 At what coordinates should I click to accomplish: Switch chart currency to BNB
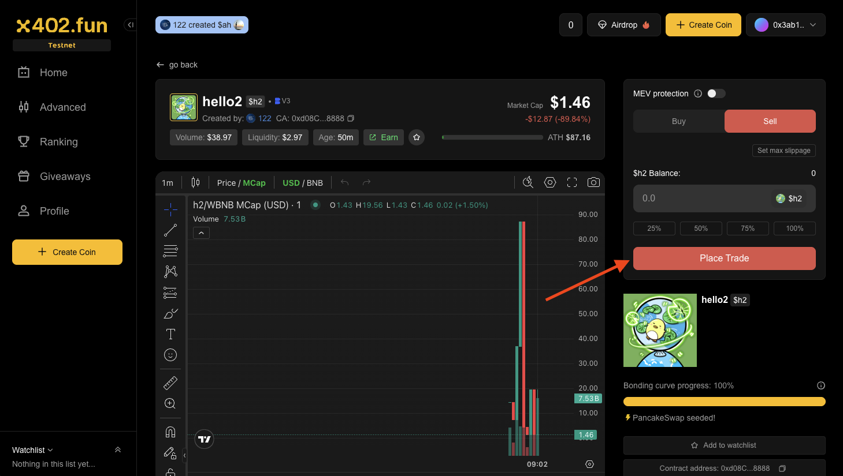[315, 183]
